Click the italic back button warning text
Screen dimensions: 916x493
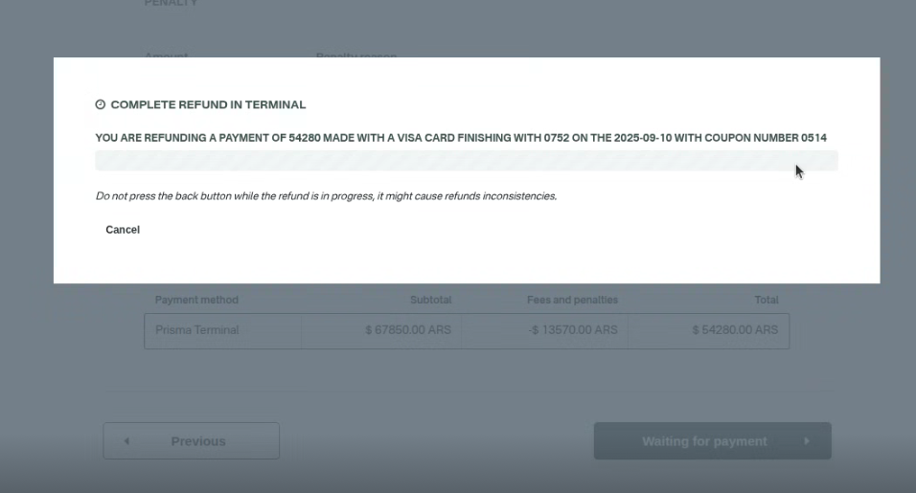(x=326, y=196)
